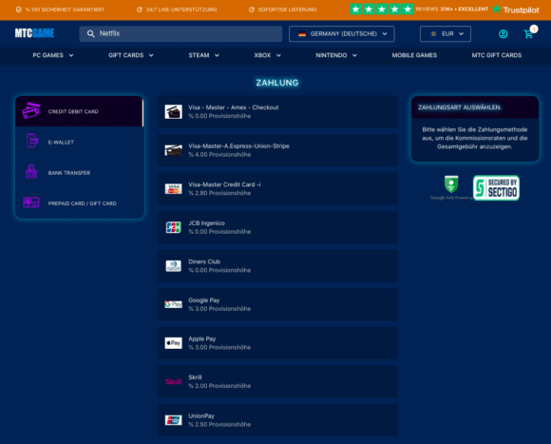
Task: Click the Apple Pay logo
Action: (x=174, y=343)
